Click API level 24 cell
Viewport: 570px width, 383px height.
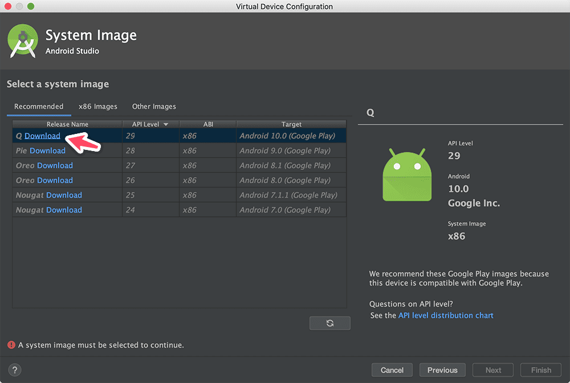point(151,210)
